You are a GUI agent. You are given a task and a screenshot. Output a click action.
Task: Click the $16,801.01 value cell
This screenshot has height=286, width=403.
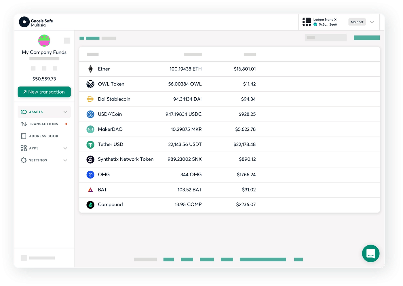[x=245, y=69]
